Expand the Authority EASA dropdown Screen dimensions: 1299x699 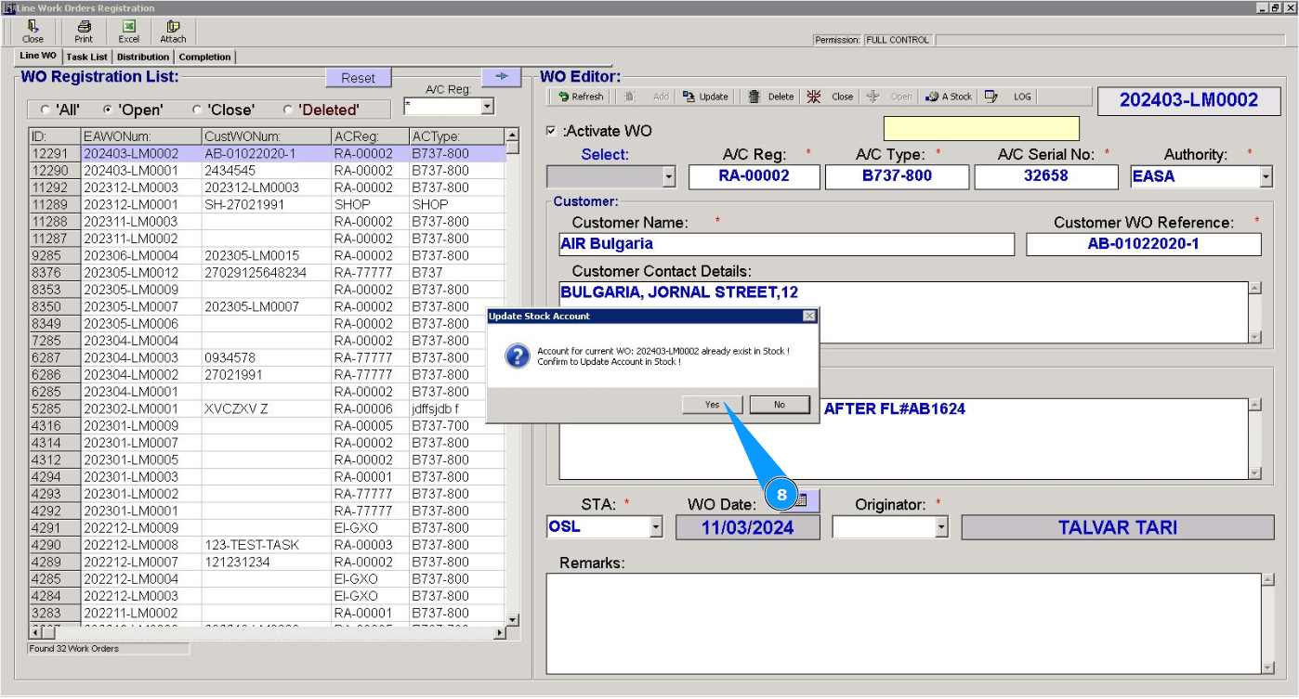tap(1265, 176)
